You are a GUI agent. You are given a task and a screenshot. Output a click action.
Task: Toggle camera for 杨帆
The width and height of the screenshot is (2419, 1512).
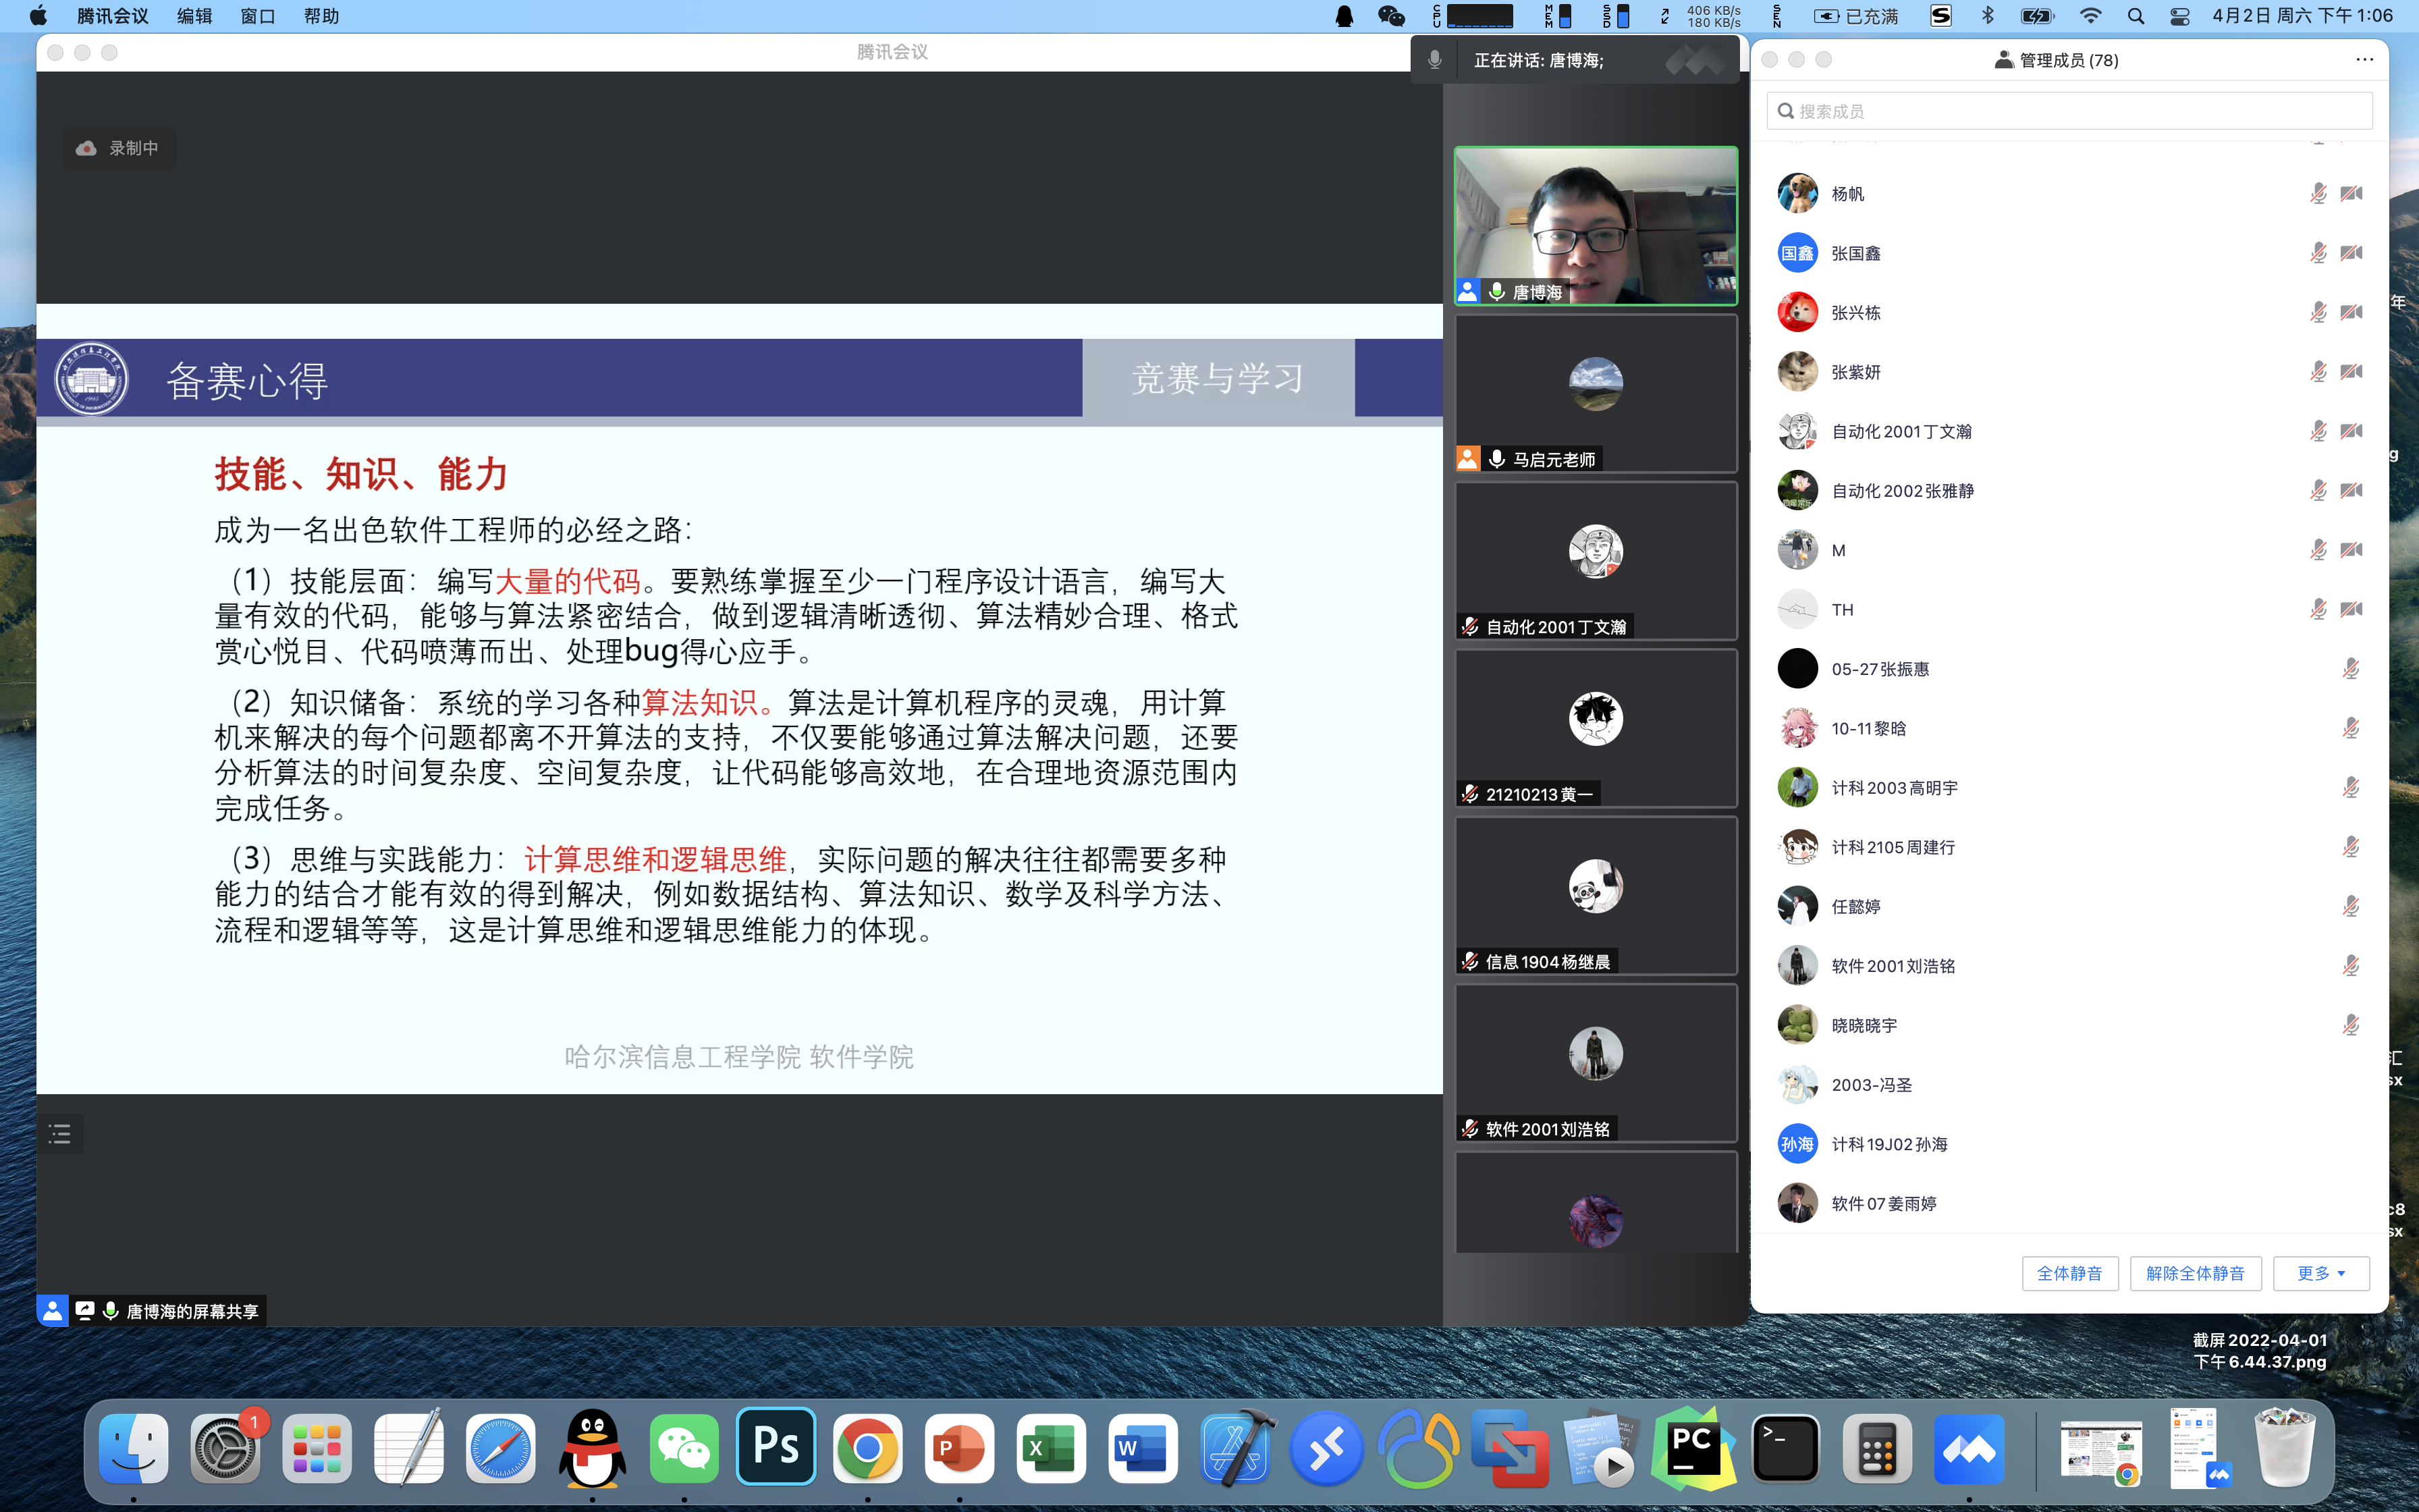(x=2351, y=193)
